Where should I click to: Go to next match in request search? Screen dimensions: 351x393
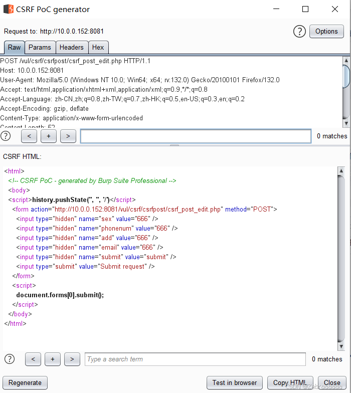pyautogui.click(x=68, y=136)
